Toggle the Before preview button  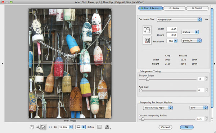pyautogui.click(x=91, y=127)
